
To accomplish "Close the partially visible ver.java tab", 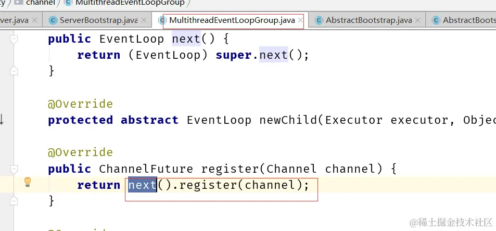I will pyautogui.click(x=35, y=20).
